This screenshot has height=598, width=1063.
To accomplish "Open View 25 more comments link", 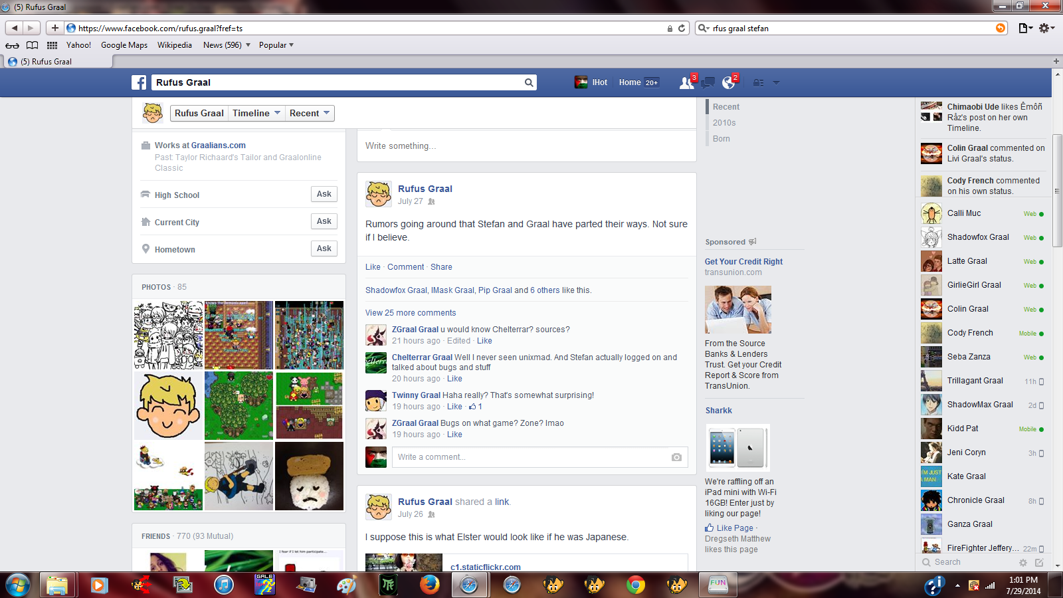I will click(411, 313).
